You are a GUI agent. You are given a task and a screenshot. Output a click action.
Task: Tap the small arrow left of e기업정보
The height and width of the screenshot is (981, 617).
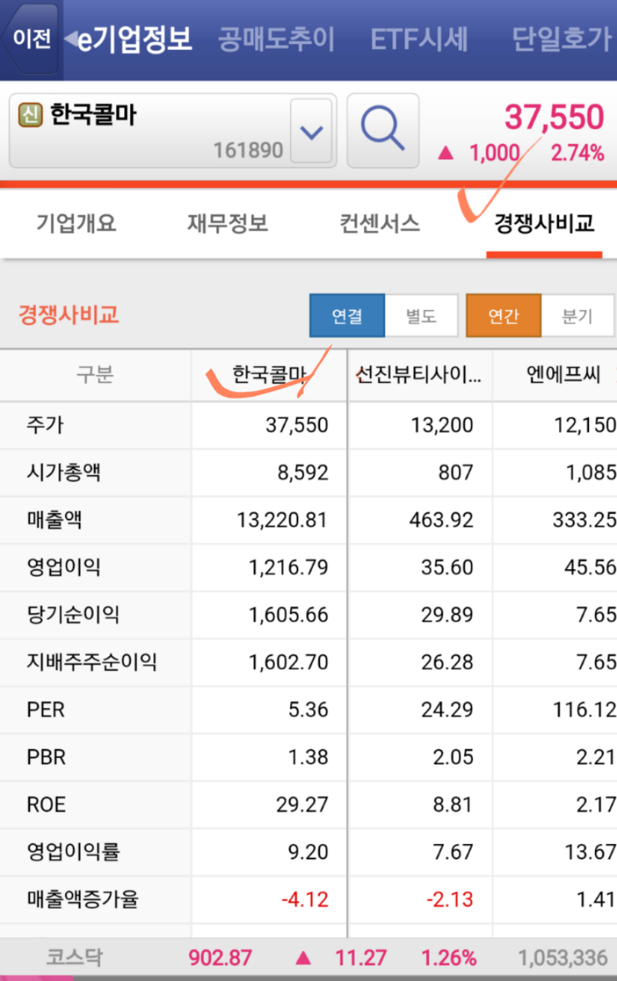pos(70,39)
